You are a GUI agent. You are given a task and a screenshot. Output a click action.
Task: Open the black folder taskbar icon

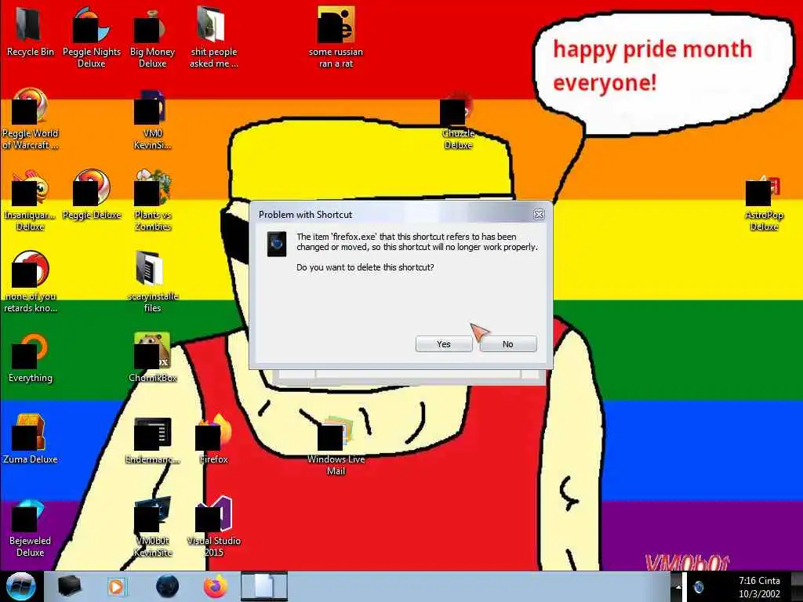point(69,586)
